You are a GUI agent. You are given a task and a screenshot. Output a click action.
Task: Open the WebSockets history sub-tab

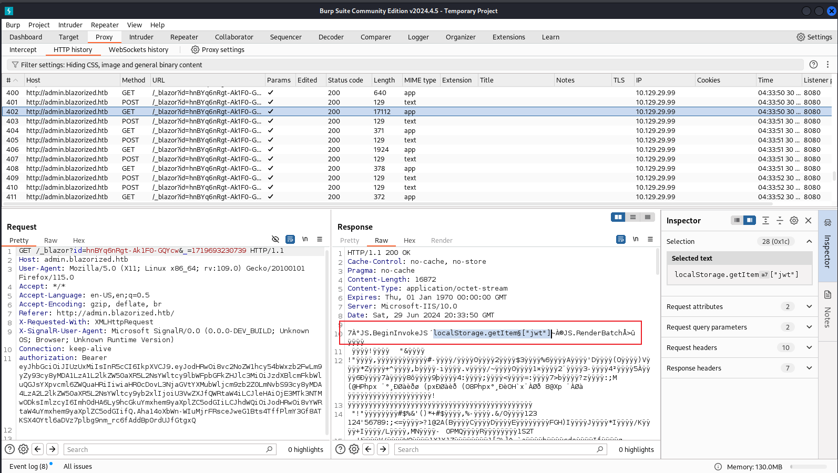138,49
